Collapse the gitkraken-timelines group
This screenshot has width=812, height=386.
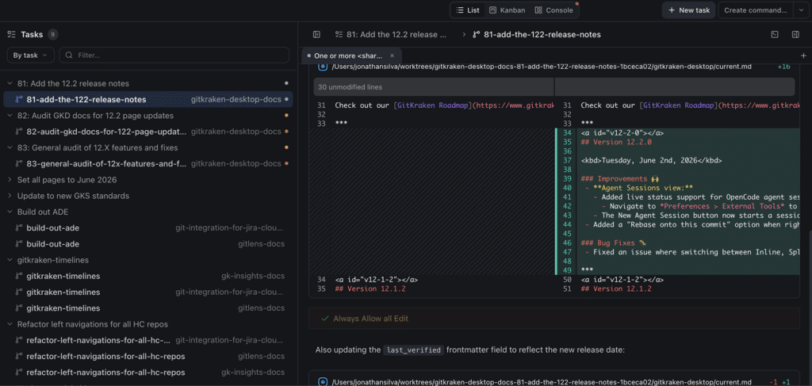[10, 260]
